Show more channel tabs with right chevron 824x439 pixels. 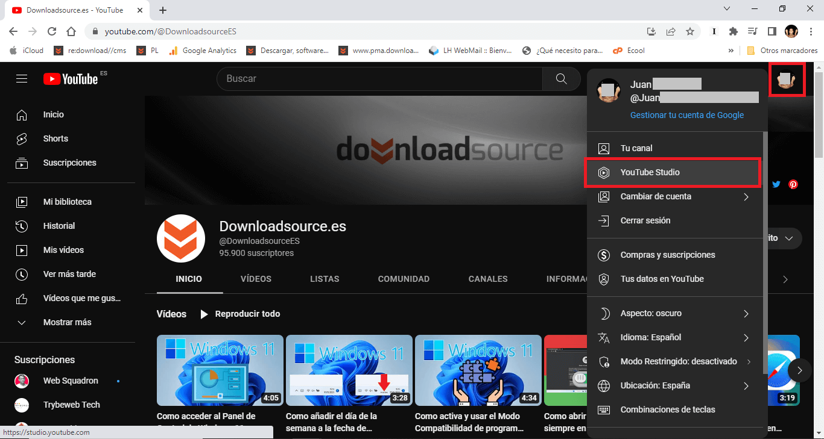(785, 279)
